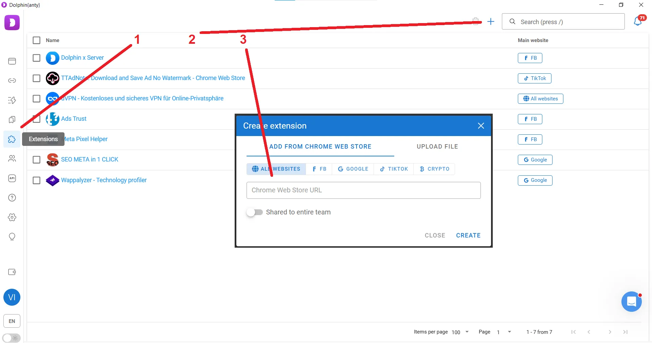This screenshot has width=652, height=343.
Task: Select the Crypto website tab in dialog
Action: 434,169
